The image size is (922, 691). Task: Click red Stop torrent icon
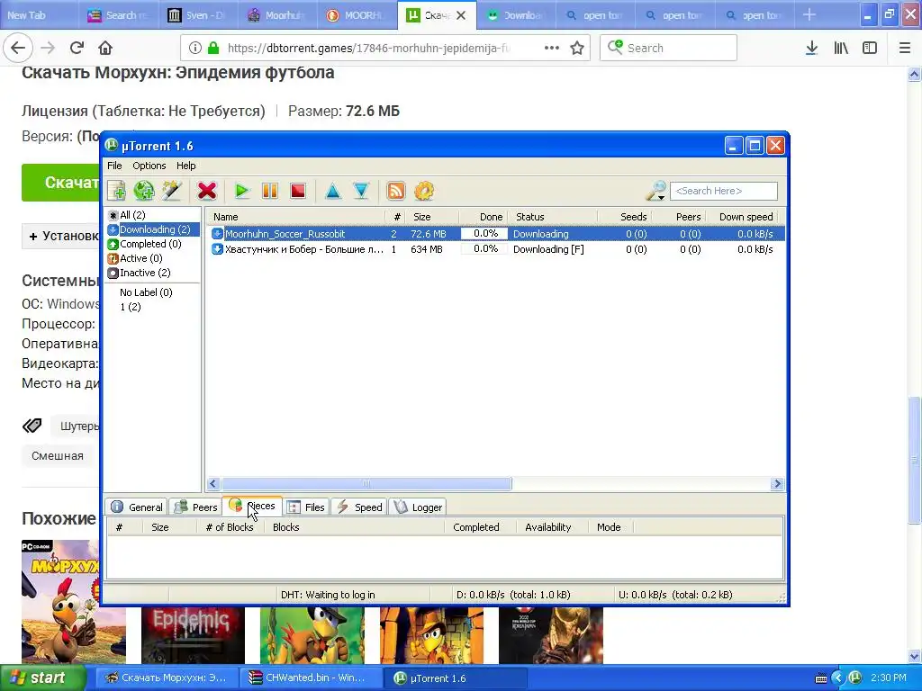point(298,191)
